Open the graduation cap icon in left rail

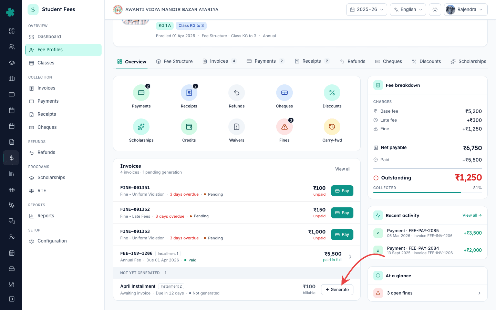11,63
